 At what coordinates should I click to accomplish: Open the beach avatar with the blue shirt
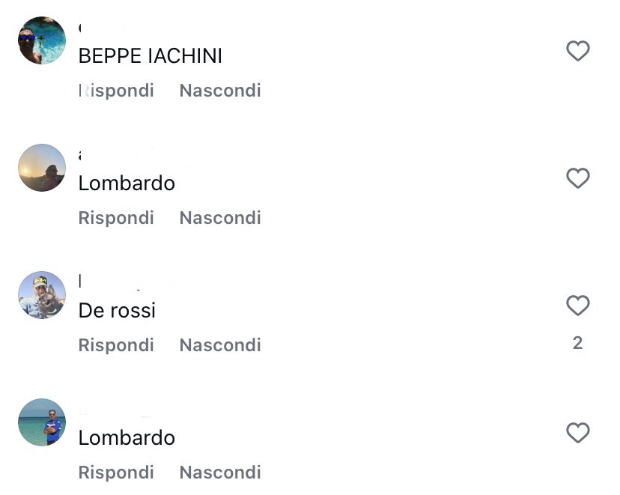(x=42, y=422)
